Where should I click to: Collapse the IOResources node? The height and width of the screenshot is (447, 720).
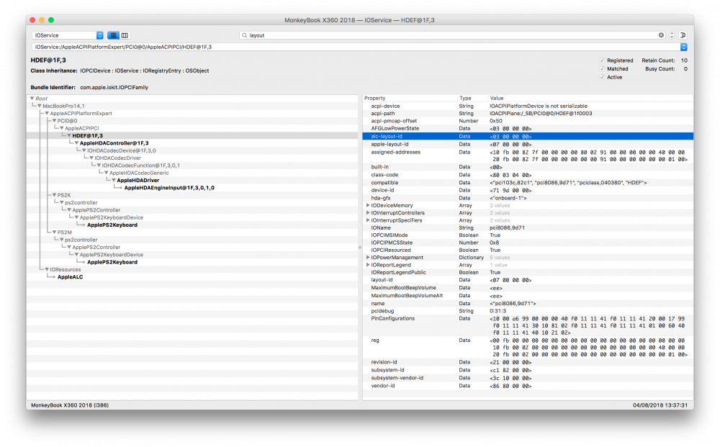point(47,269)
